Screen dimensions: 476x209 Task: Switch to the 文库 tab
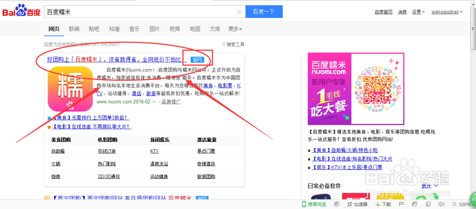click(x=215, y=29)
